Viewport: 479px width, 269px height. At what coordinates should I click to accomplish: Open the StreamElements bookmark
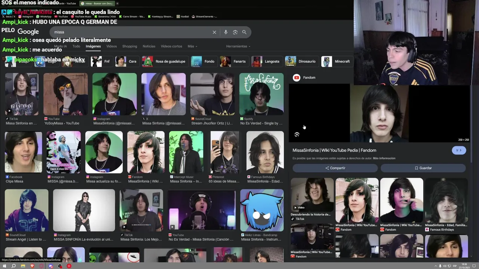pyautogui.click(x=204, y=16)
